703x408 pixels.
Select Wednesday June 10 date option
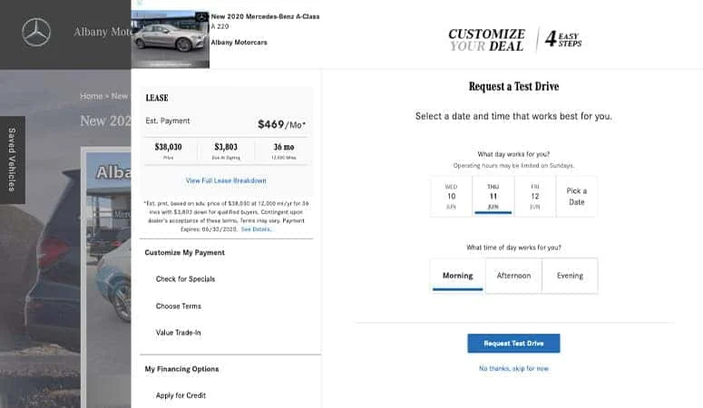coord(451,197)
